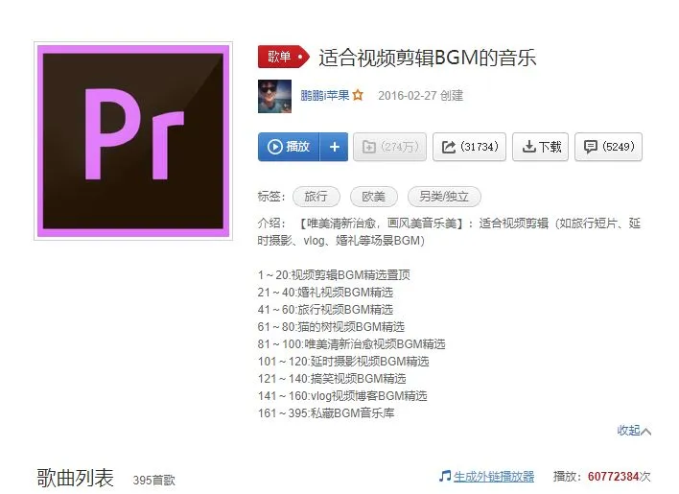Click line 141～160:vlog视频博客BGM精选
Viewport: 679px width, 494px height.
point(342,396)
